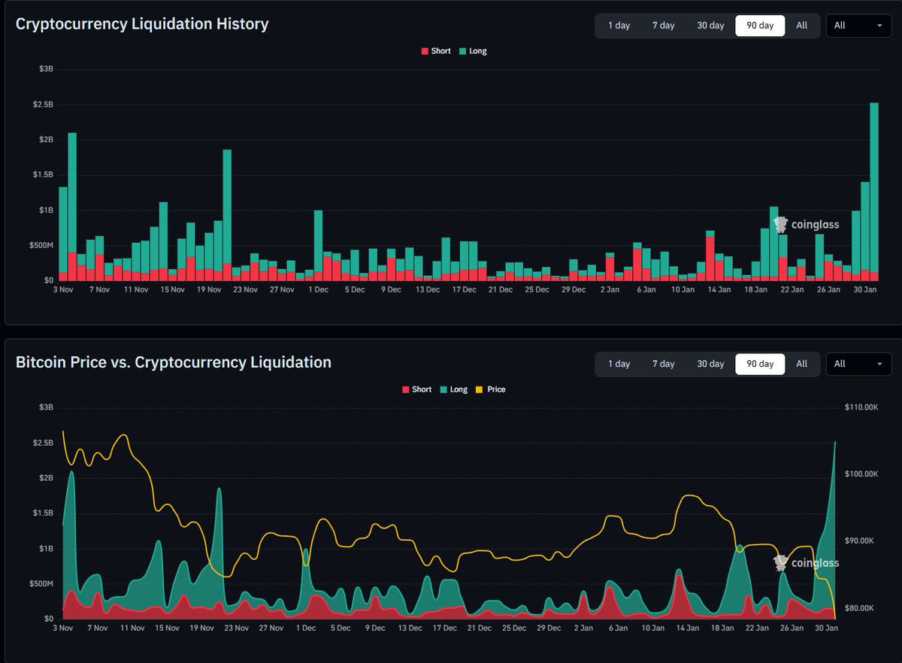Image resolution: width=902 pixels, height=663 pixels.
Task: Click the tall bar reaching above $2B in early November
Action: pos(72,206)
